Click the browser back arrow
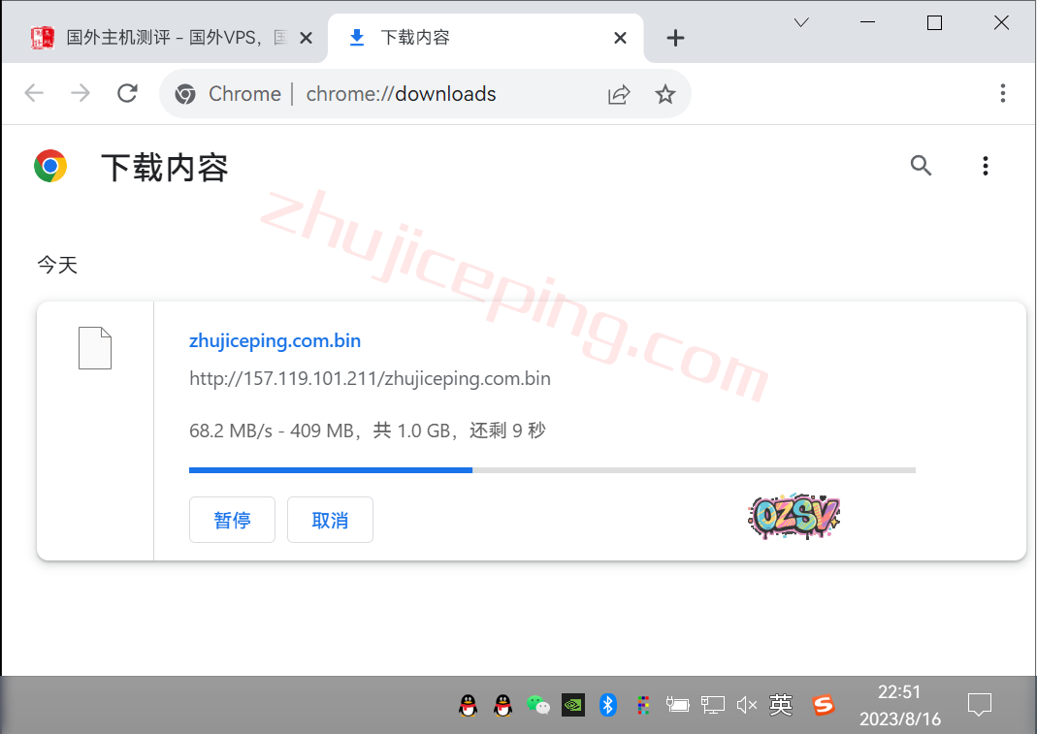1037x734 pixels. click(34, 93)
